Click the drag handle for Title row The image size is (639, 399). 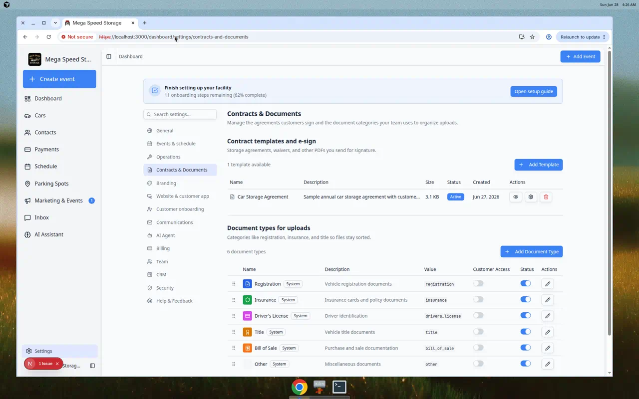(x=233, y=332)
